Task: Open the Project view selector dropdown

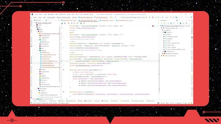Action: [39, 20]
